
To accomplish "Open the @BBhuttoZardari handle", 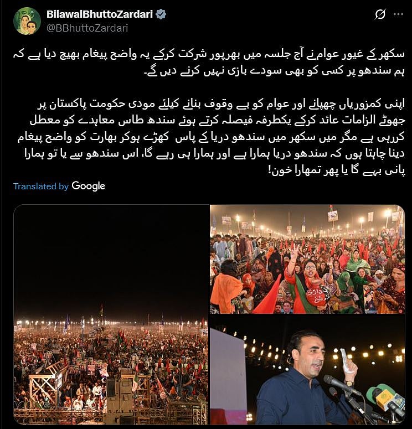I will [x=87, y=28].
